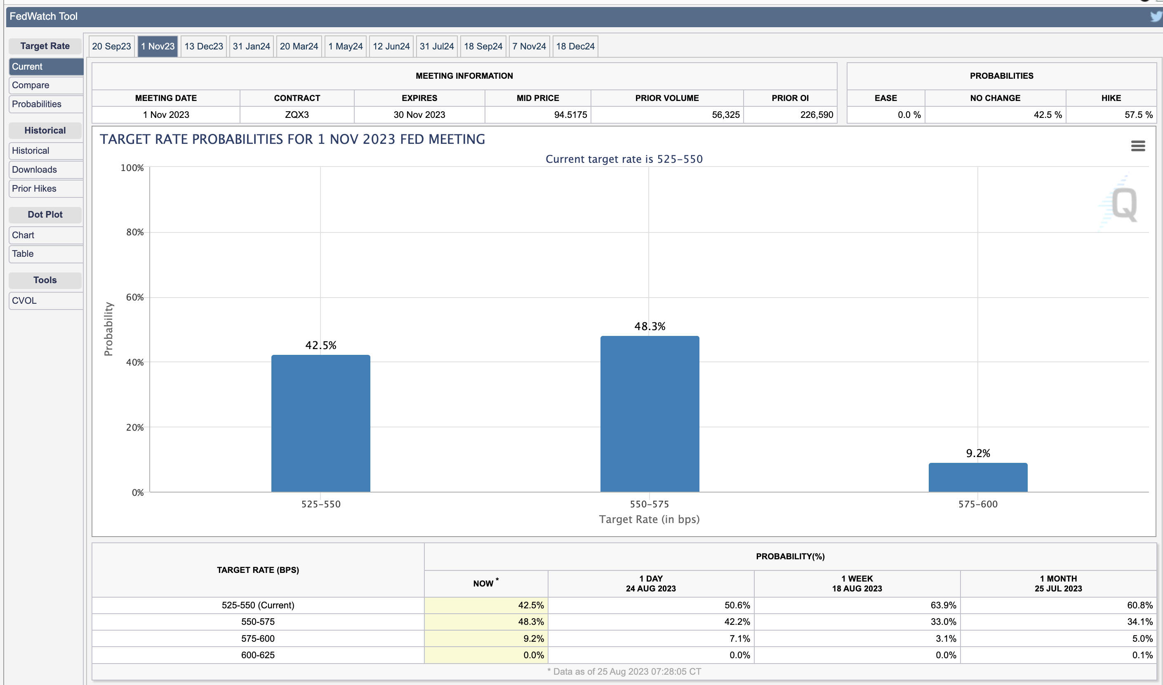Image resolution: width=1163 pixels, height=685 pixels.
Task: Open Compare under Target Rate
Action: (x=45, y=85)
